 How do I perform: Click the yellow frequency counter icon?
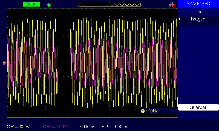click(x=143, y=111)
